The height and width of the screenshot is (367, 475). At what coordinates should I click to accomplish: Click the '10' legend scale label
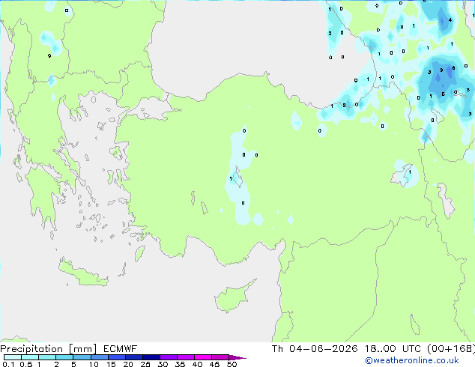click(x=94, y=364)
